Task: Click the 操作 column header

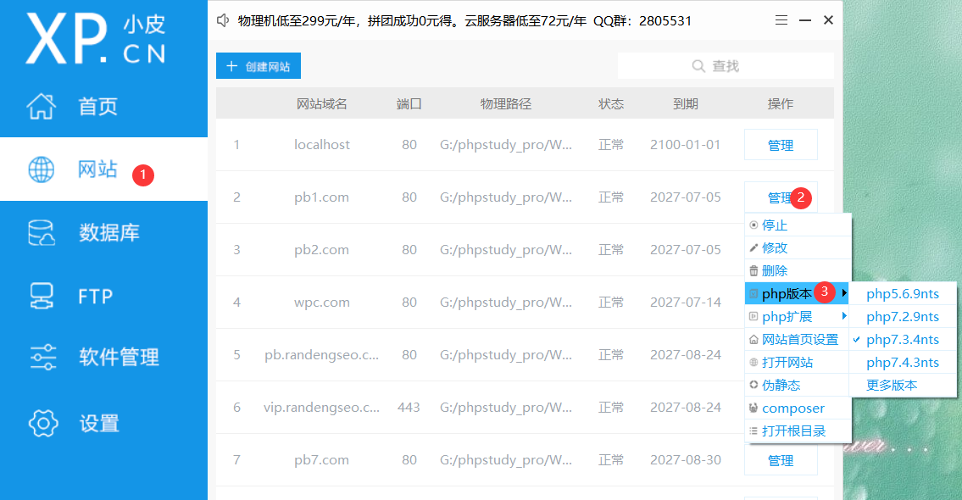Action: (x=781, y=103)
